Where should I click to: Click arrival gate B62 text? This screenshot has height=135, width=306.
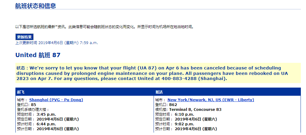coord(173,105)
